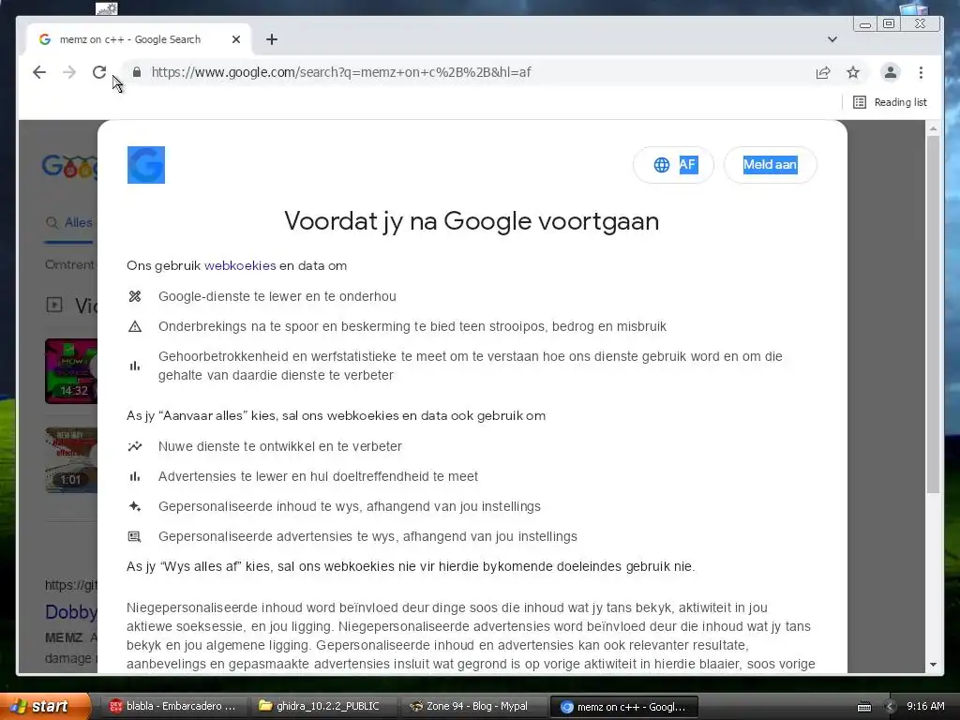Click the Voordat jy na Google voortgaan heading

[x=472, y=221]
